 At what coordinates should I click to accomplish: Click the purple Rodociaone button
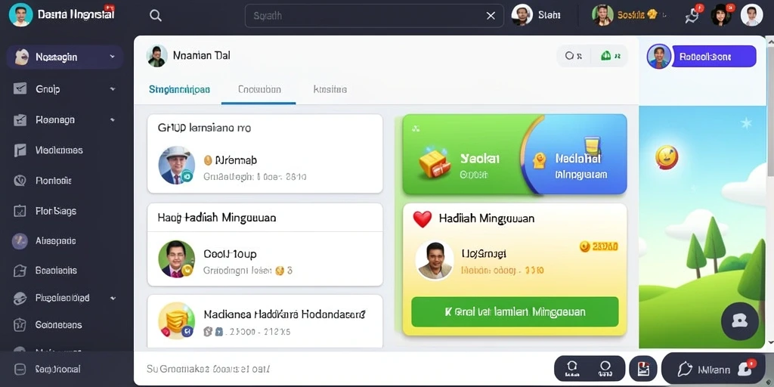[714, 56]
